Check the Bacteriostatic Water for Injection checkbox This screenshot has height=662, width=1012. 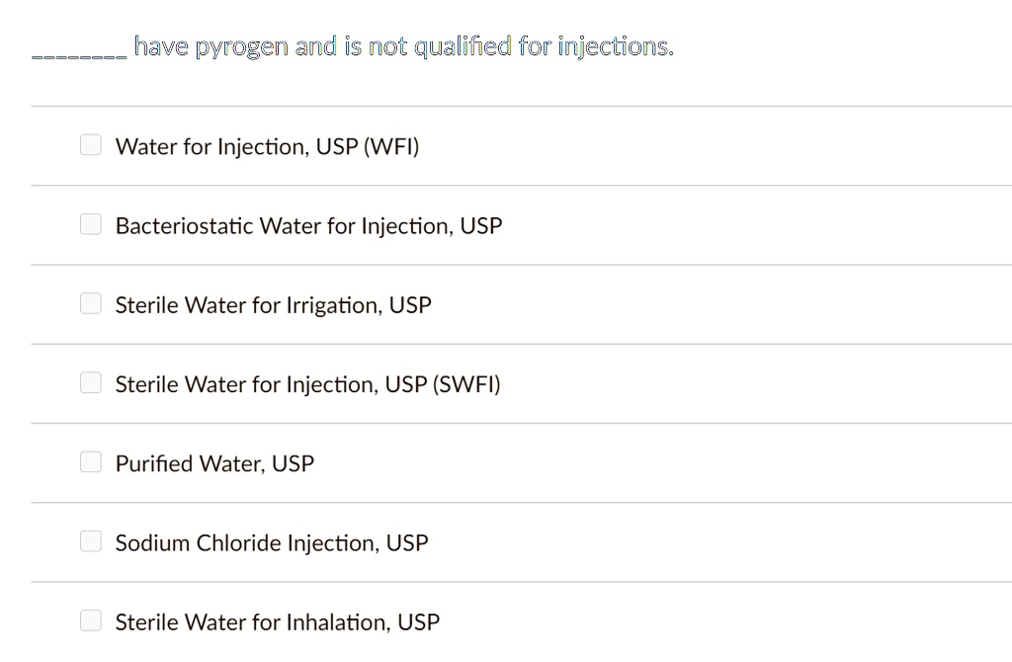pyautogui.click(x=90, y=224)
